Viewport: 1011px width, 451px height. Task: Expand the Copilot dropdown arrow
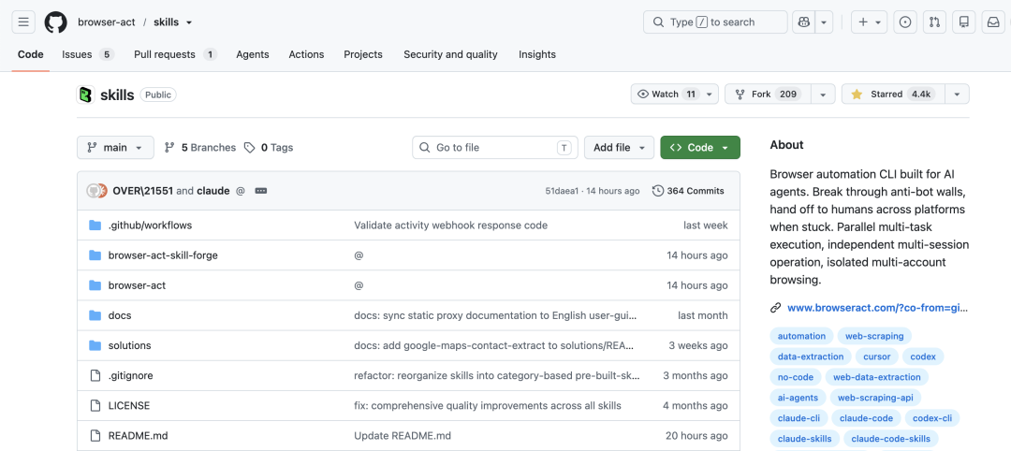coord(824,22)
